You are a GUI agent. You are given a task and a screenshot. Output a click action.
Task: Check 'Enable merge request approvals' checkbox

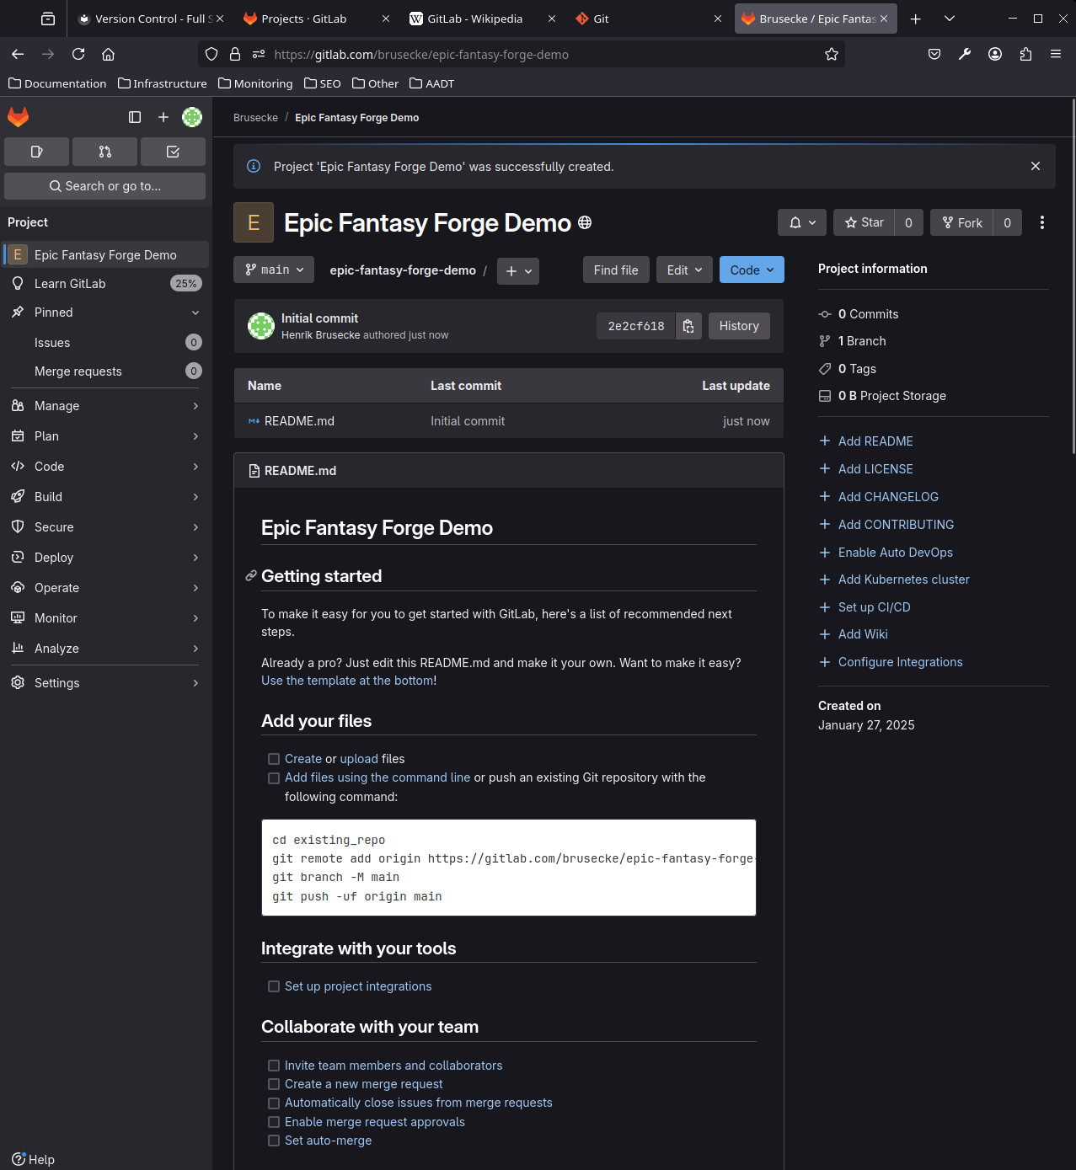click(x=274, y=1122)
